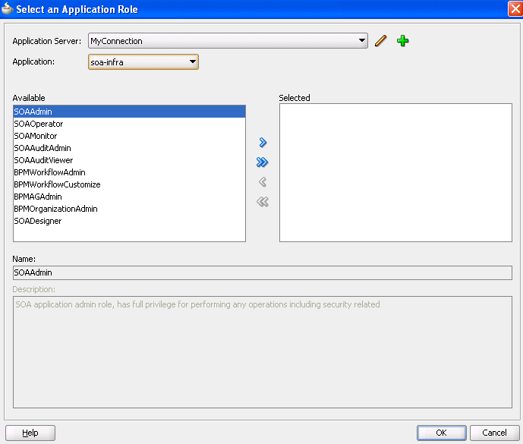The image size is (523, 444).
Task: Open the soa-infra Application dropdown
Action: [x=143, y=62]
